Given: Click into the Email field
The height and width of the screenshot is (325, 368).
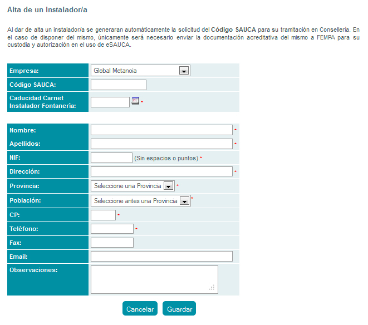Looking at the screenshot, I should 161,256.
